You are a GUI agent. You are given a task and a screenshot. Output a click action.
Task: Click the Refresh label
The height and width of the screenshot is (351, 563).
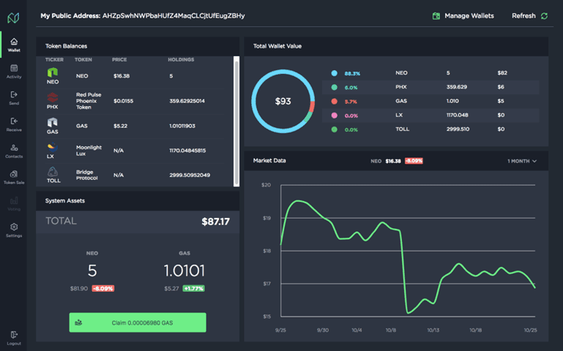pos(523,16)
